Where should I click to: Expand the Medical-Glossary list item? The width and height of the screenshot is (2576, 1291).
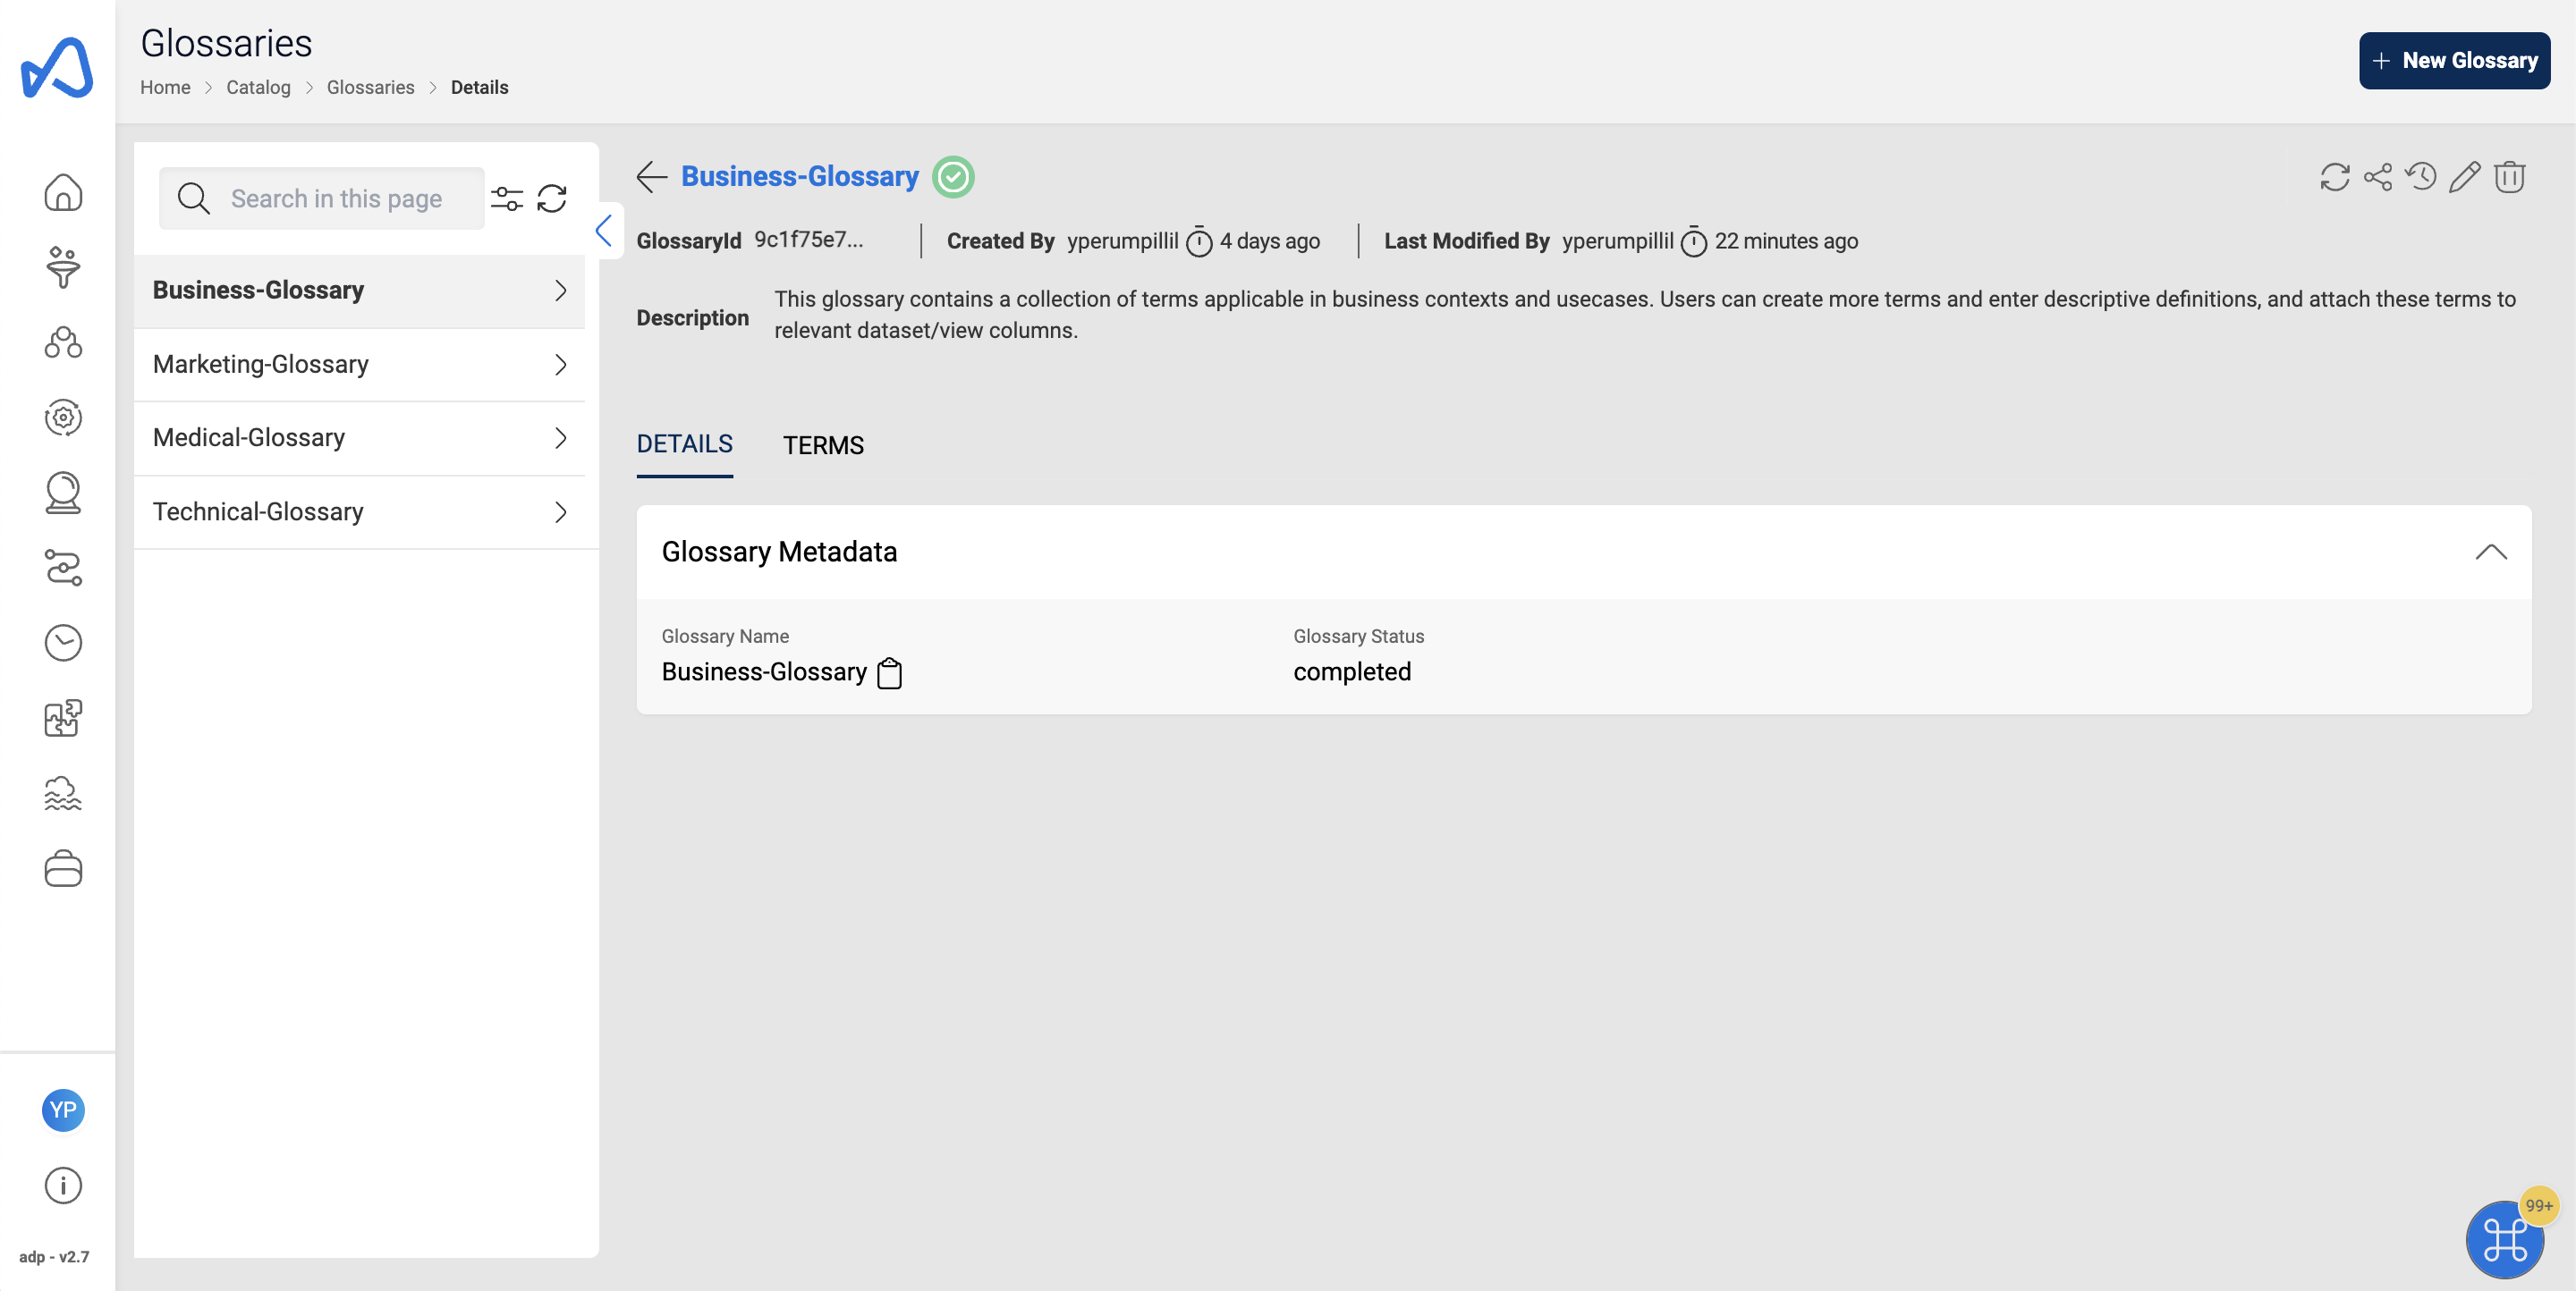tap(562, 436)
